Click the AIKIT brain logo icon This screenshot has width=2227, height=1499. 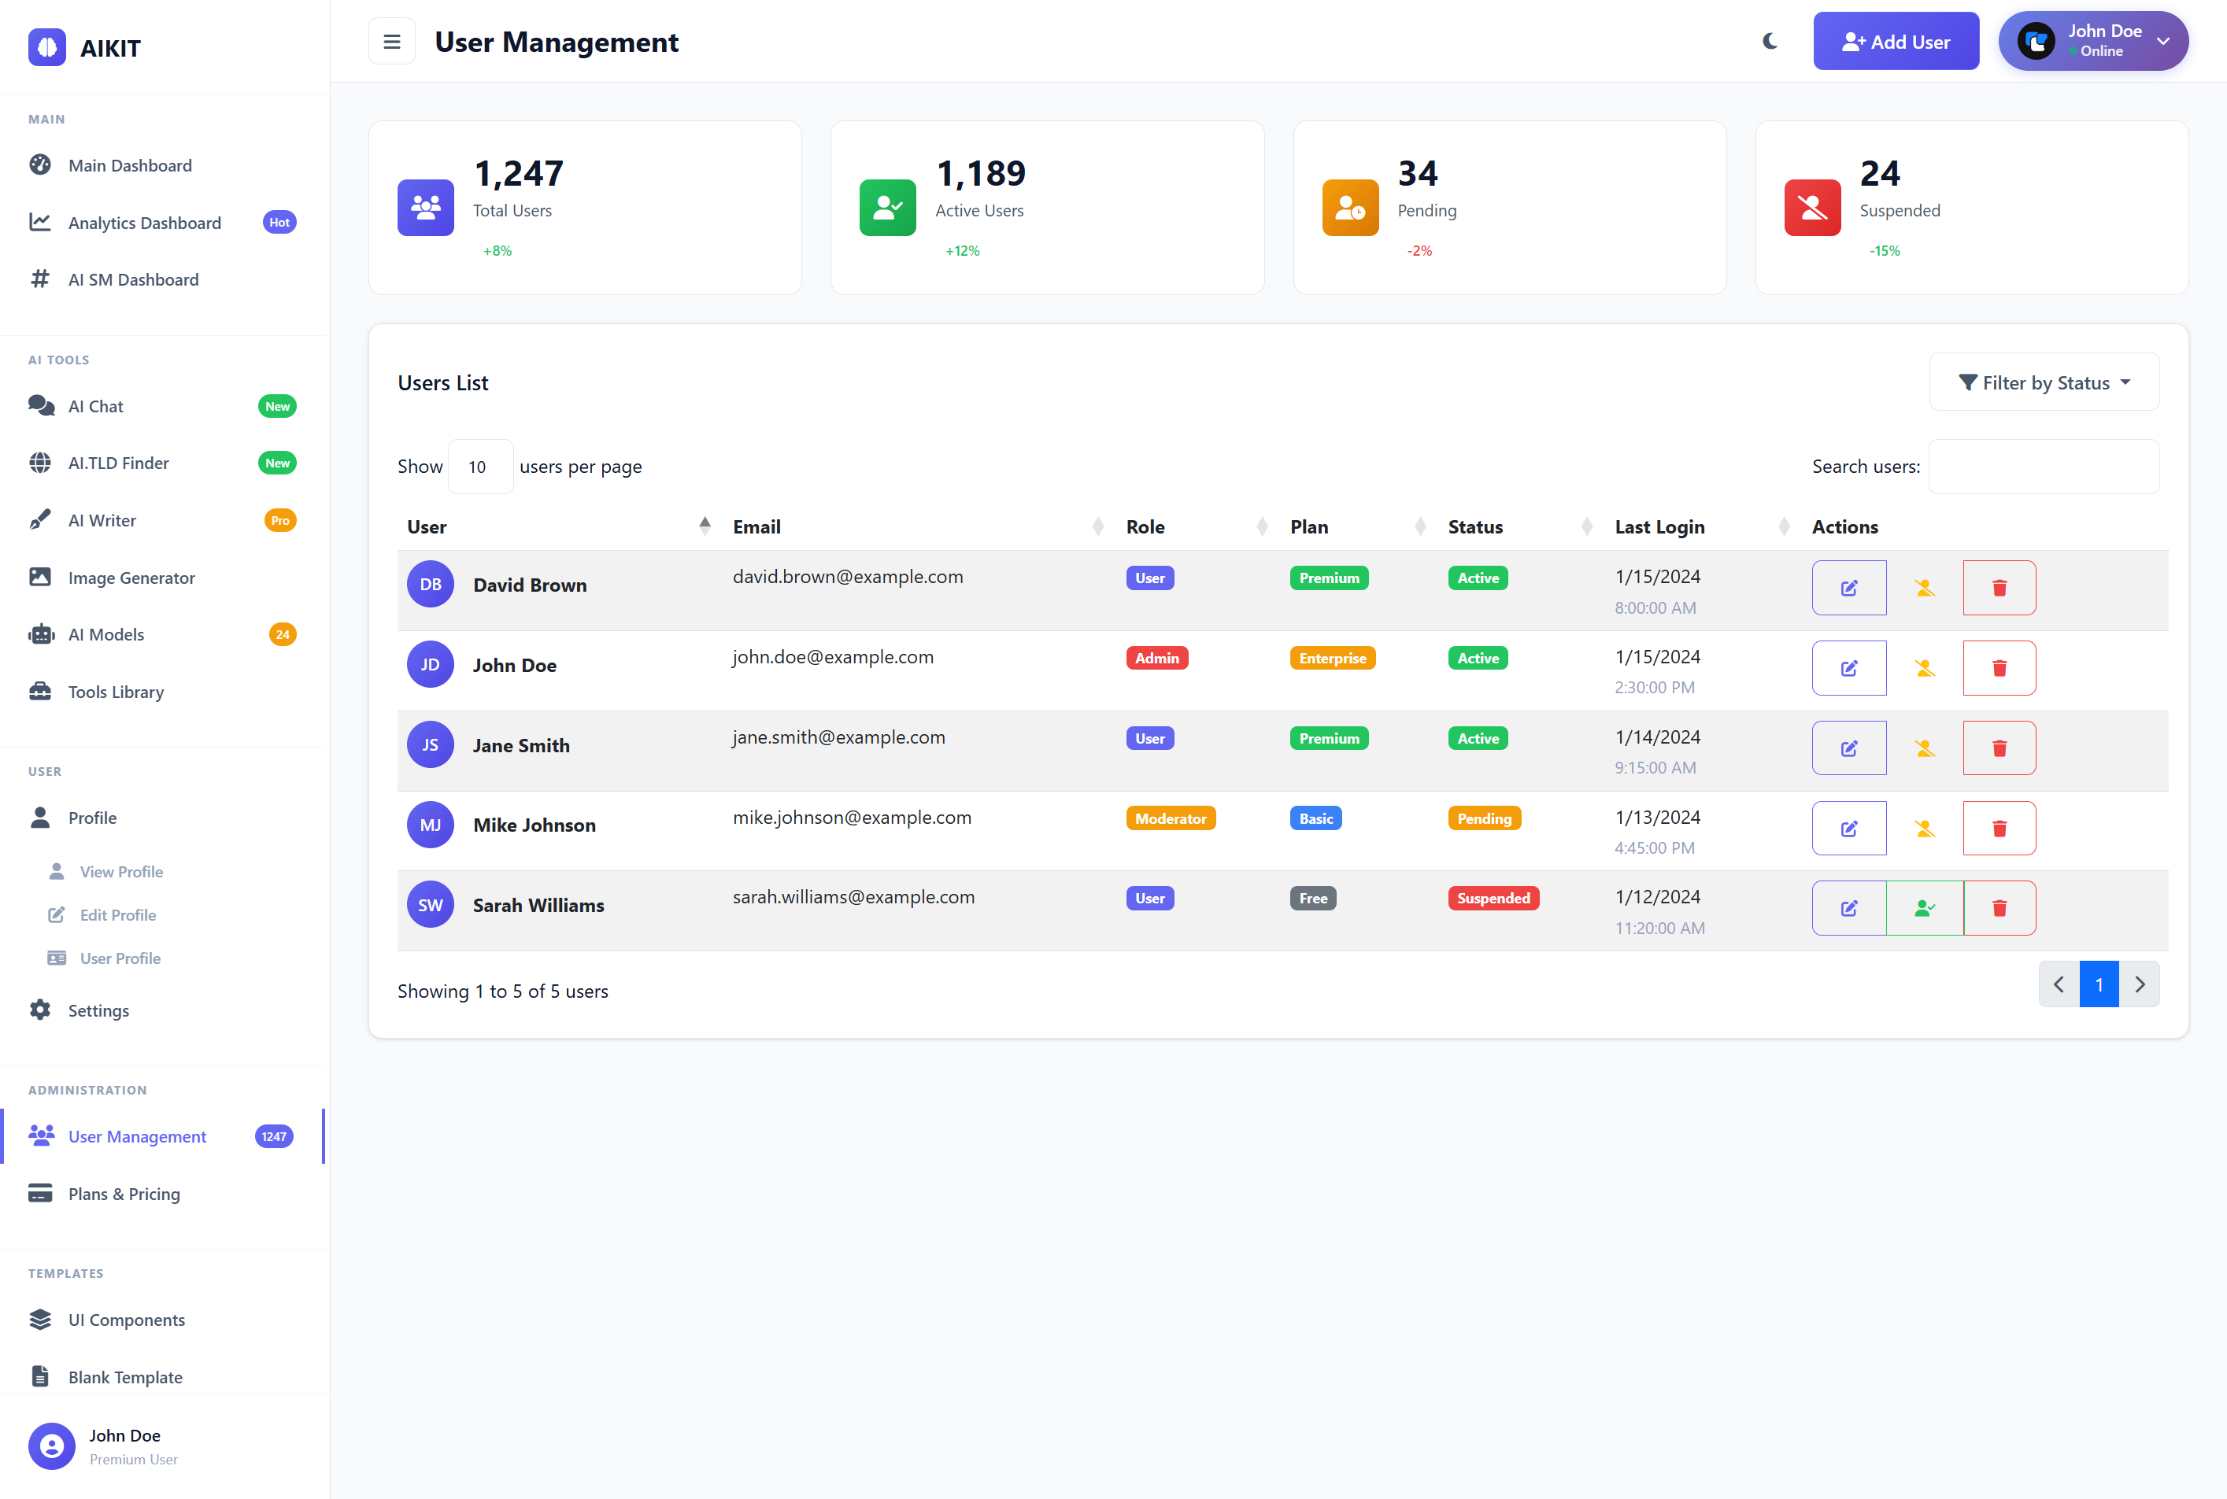(x=47, y=47)
